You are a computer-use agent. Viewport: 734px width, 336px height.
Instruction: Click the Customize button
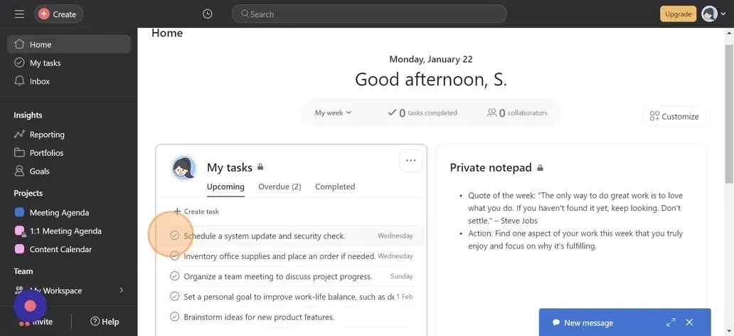(674, 117)
